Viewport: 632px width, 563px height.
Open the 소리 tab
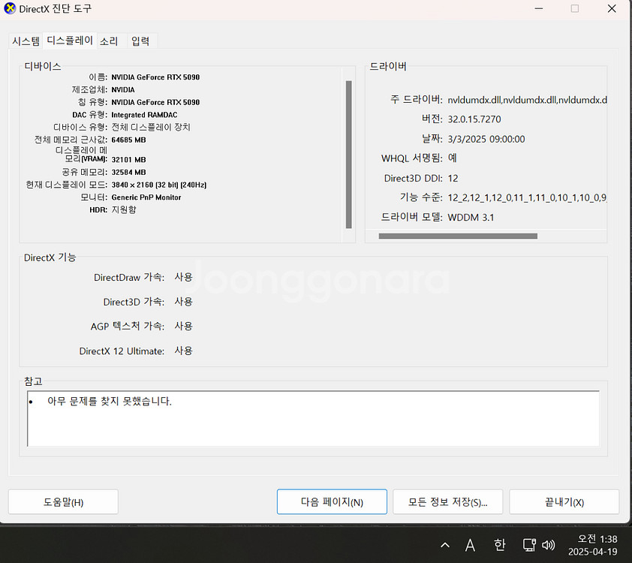(109, 41)
